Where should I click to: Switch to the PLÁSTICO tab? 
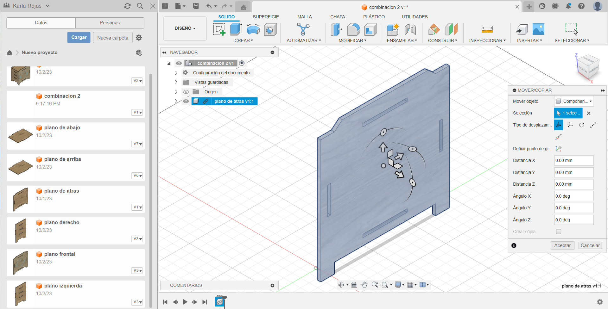coord(374,17)
